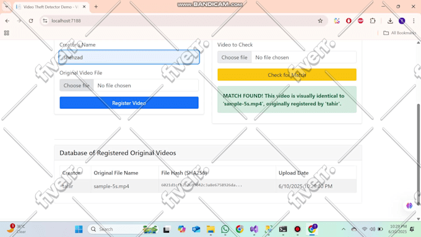Click the page vertical scrollbar
The height and width of the screenshot is (237, 421).
coord(419,154)
